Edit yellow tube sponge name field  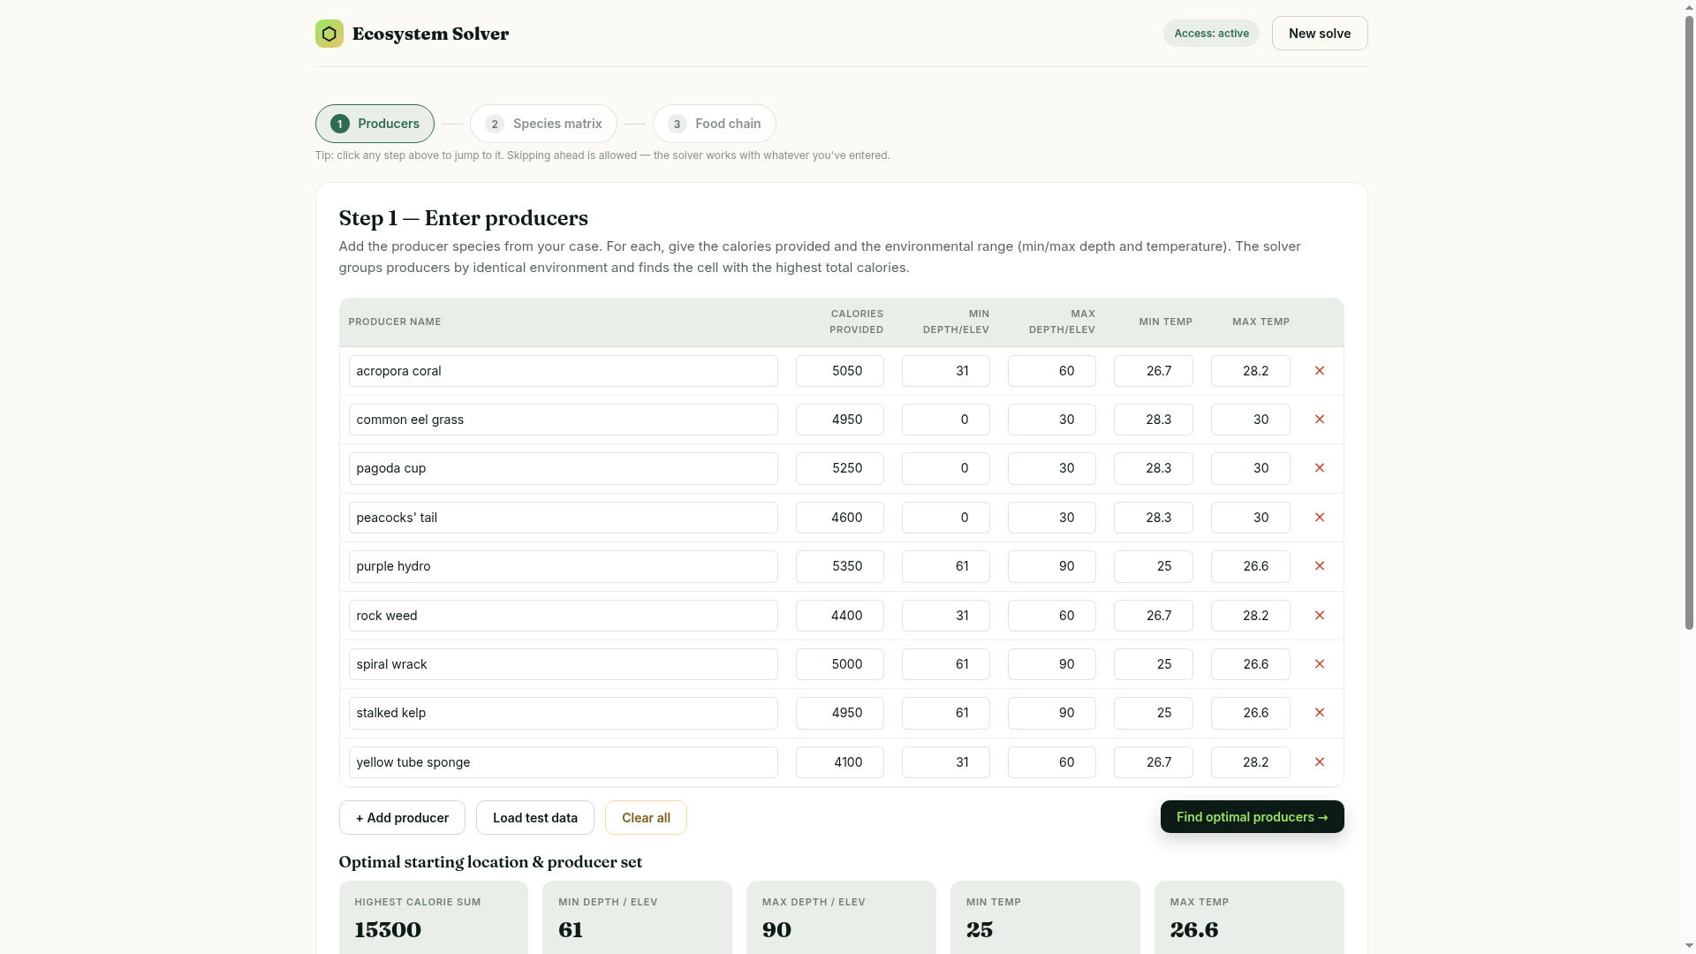(564, 762)
